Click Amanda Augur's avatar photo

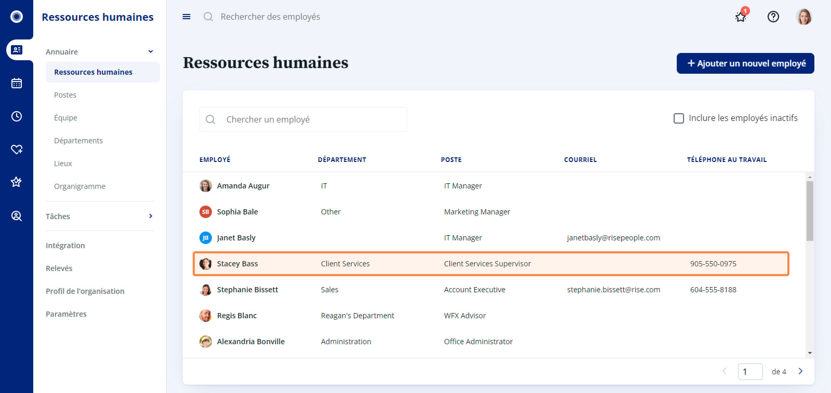point(205,186)
